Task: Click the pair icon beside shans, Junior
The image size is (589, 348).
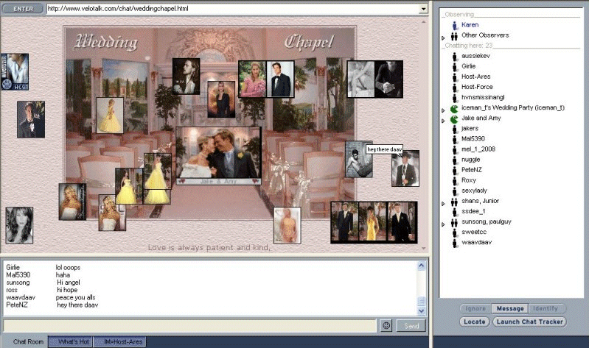Action: [x=454, y=201]
